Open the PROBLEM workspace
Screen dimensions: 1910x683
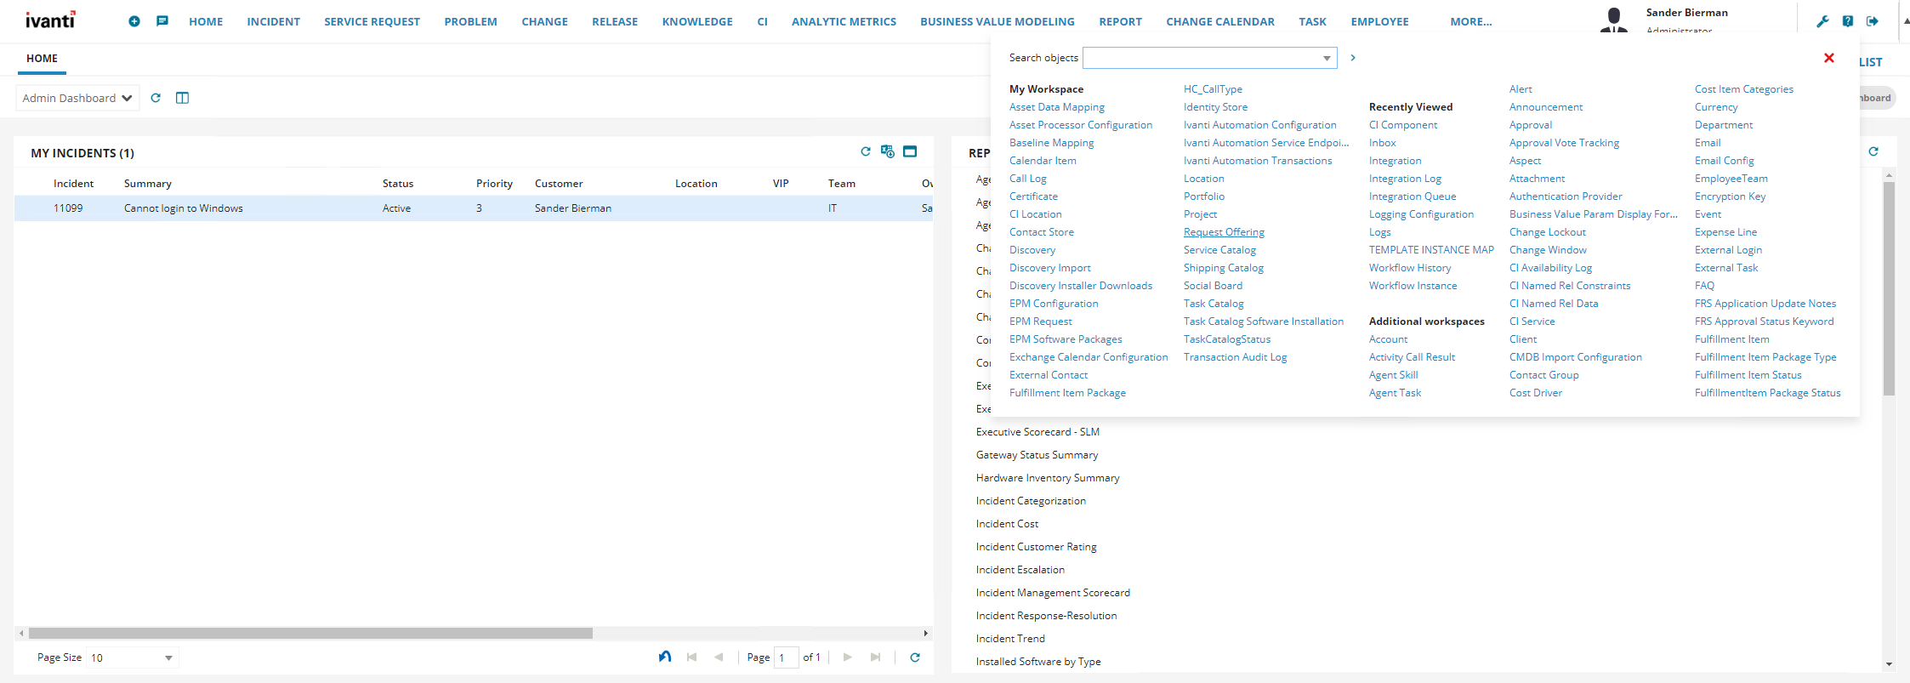[x=470, y=21]
